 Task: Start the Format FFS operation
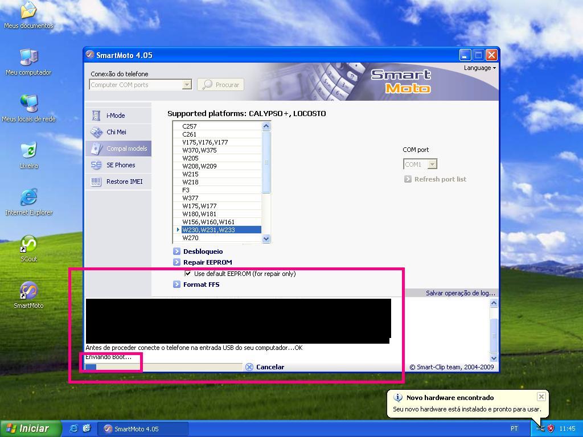201,285
